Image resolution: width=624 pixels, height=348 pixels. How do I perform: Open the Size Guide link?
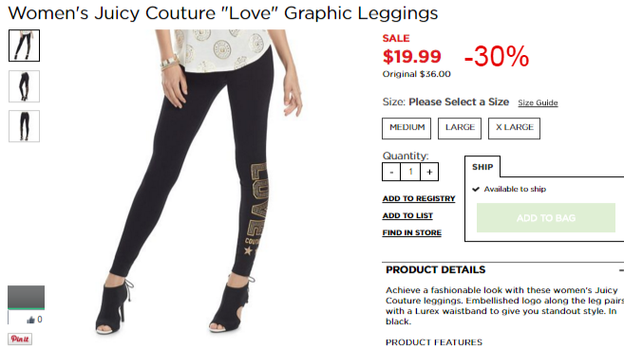point(538,103)
